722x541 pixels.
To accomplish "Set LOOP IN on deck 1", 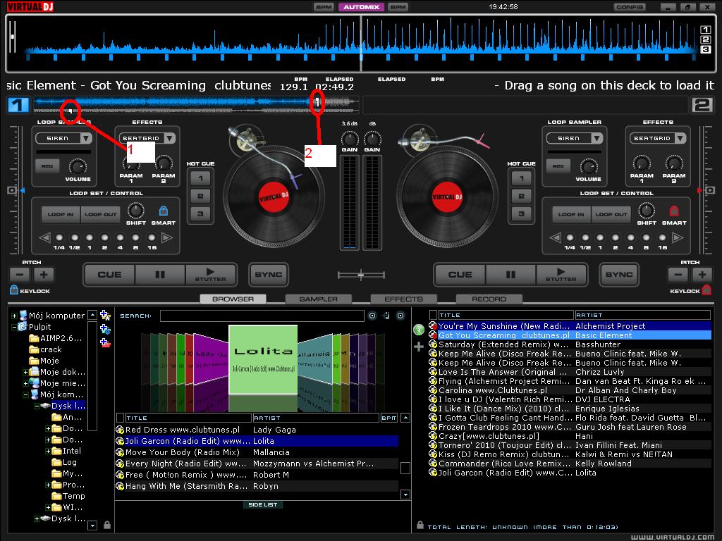I will point(61,214).
